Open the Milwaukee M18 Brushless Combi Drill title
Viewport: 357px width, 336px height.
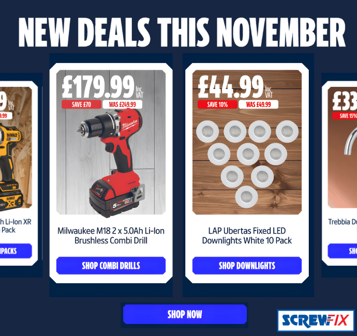tap(111, 235)
